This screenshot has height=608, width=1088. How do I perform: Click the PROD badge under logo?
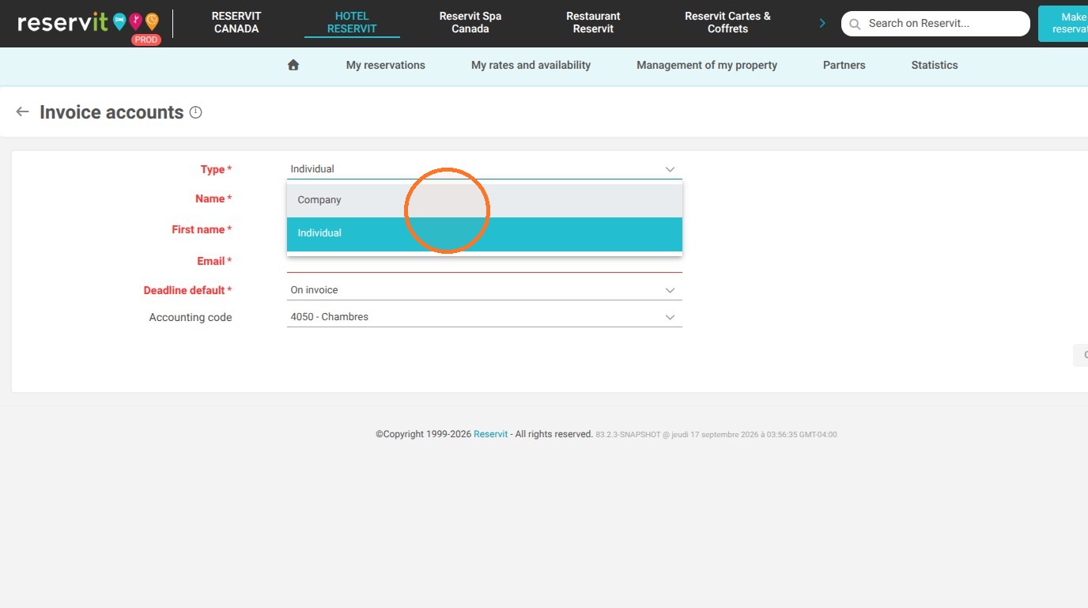(146, 40)
